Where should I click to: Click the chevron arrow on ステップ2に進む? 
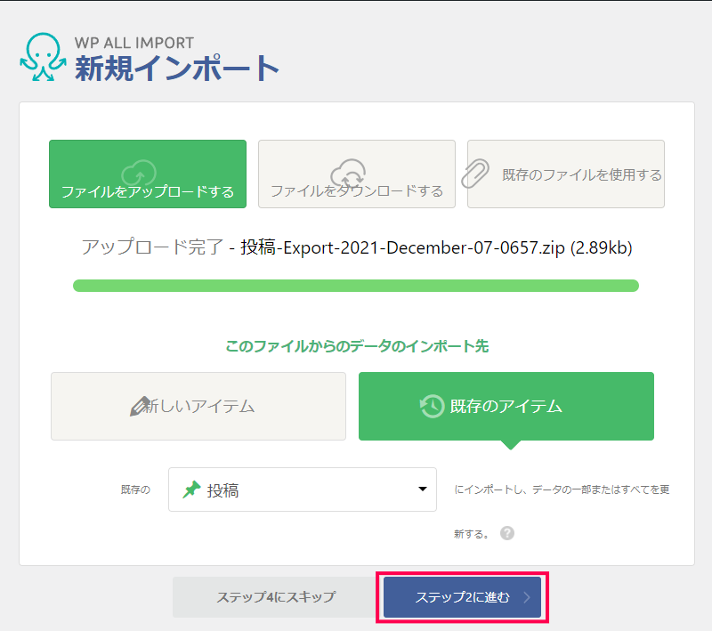pos(527,597)
